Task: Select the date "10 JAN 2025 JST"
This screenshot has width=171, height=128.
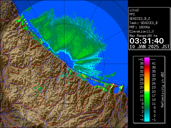Action: coord(149,47)
